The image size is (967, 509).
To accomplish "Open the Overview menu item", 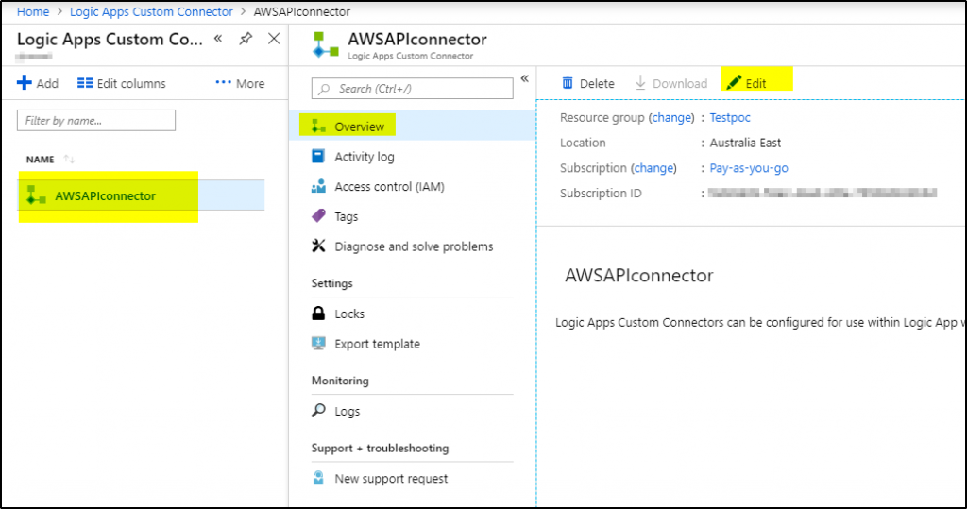I will [x=412, y=127].
